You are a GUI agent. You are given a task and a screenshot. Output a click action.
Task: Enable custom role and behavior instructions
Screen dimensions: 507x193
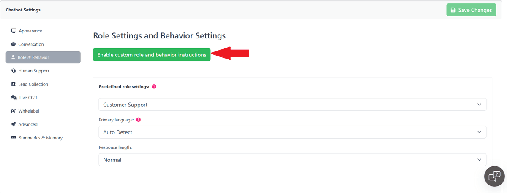pyautogui.click(x=152, y=55)
